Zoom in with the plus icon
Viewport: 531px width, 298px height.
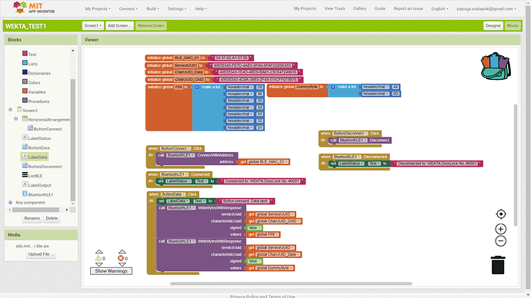(500, 229)
